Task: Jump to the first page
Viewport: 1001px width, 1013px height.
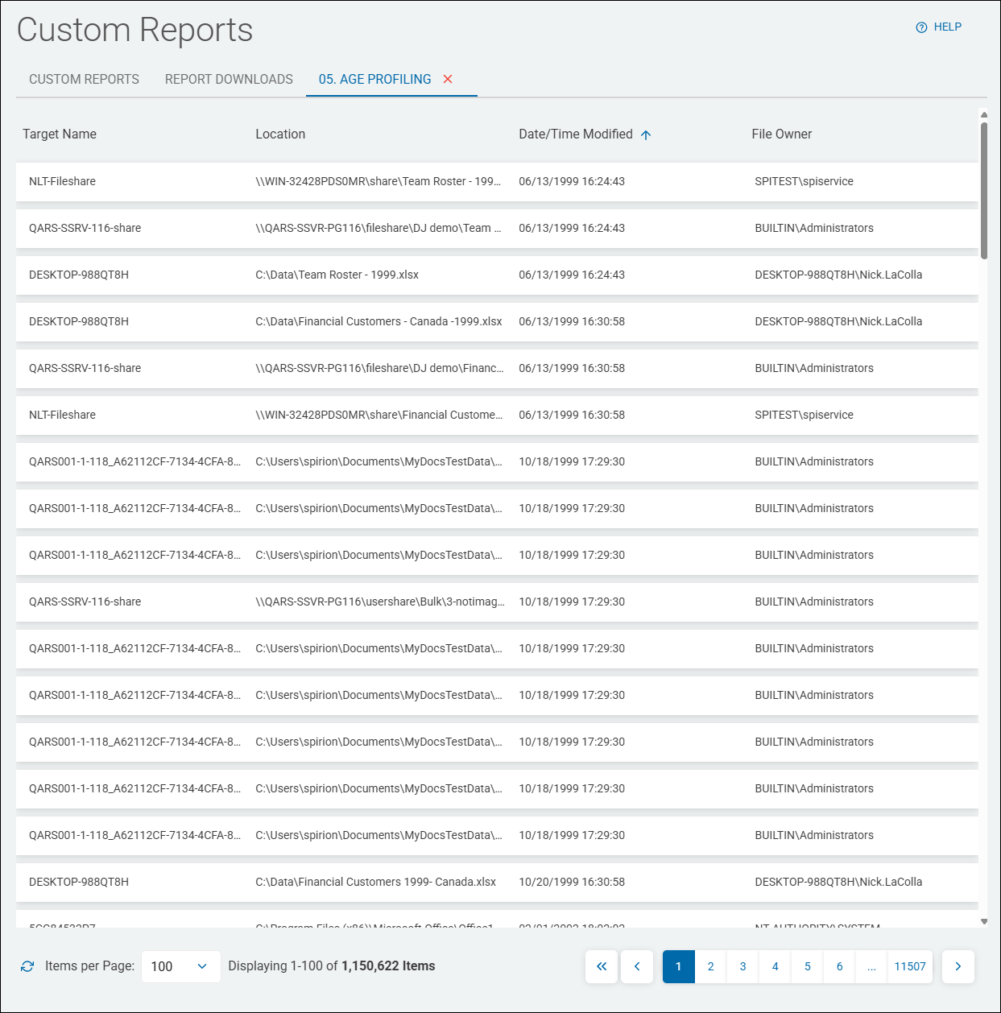Action: 602,966
